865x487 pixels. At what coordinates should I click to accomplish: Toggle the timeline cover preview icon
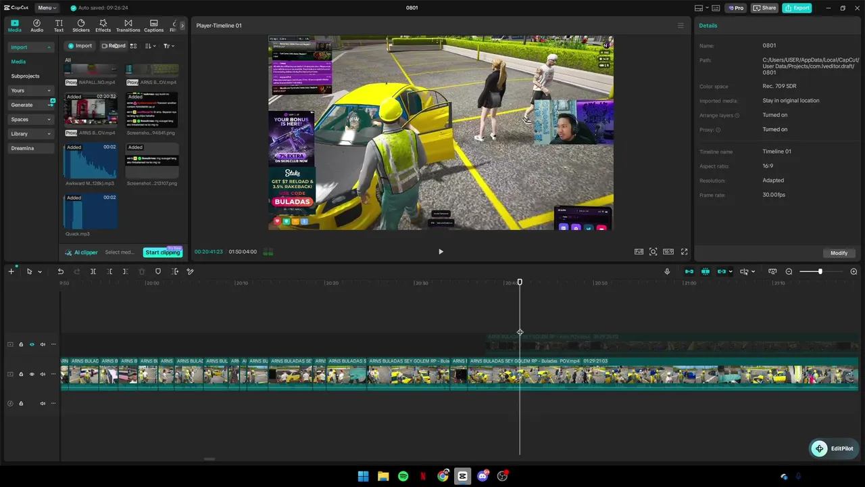(x=772, y=271)
